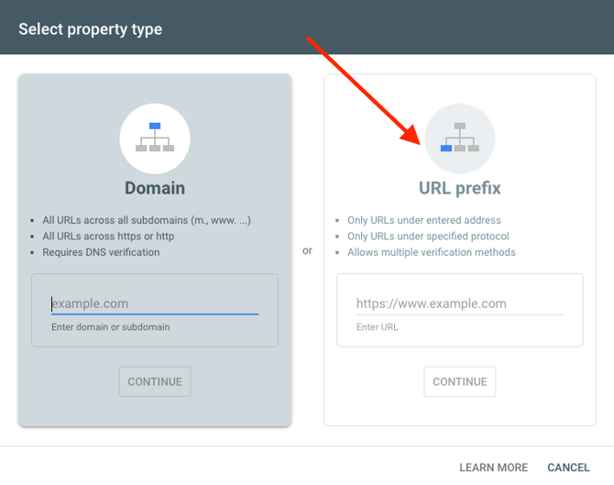Cancel the property type dialog
Viewport: 614px width, 485px height.
pos(568,468)
